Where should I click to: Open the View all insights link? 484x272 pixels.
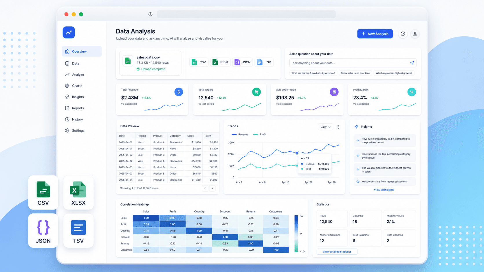coord(384,190)
